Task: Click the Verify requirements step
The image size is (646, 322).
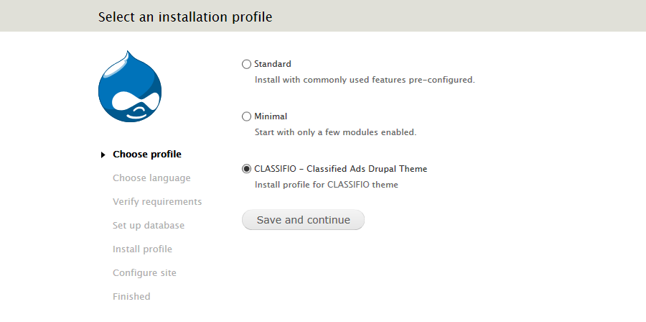Action: (x=157, y=202)
